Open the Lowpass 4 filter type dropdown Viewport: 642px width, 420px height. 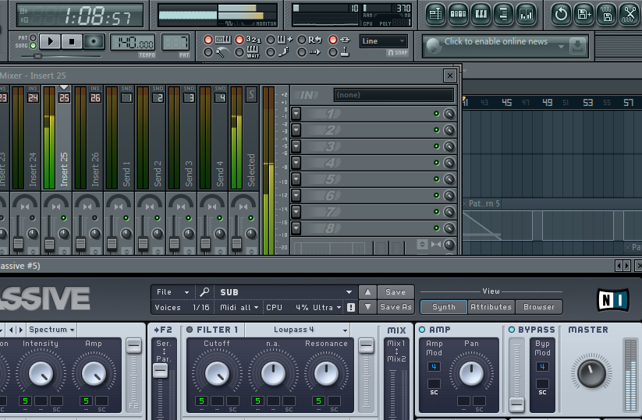coord(297,330)
